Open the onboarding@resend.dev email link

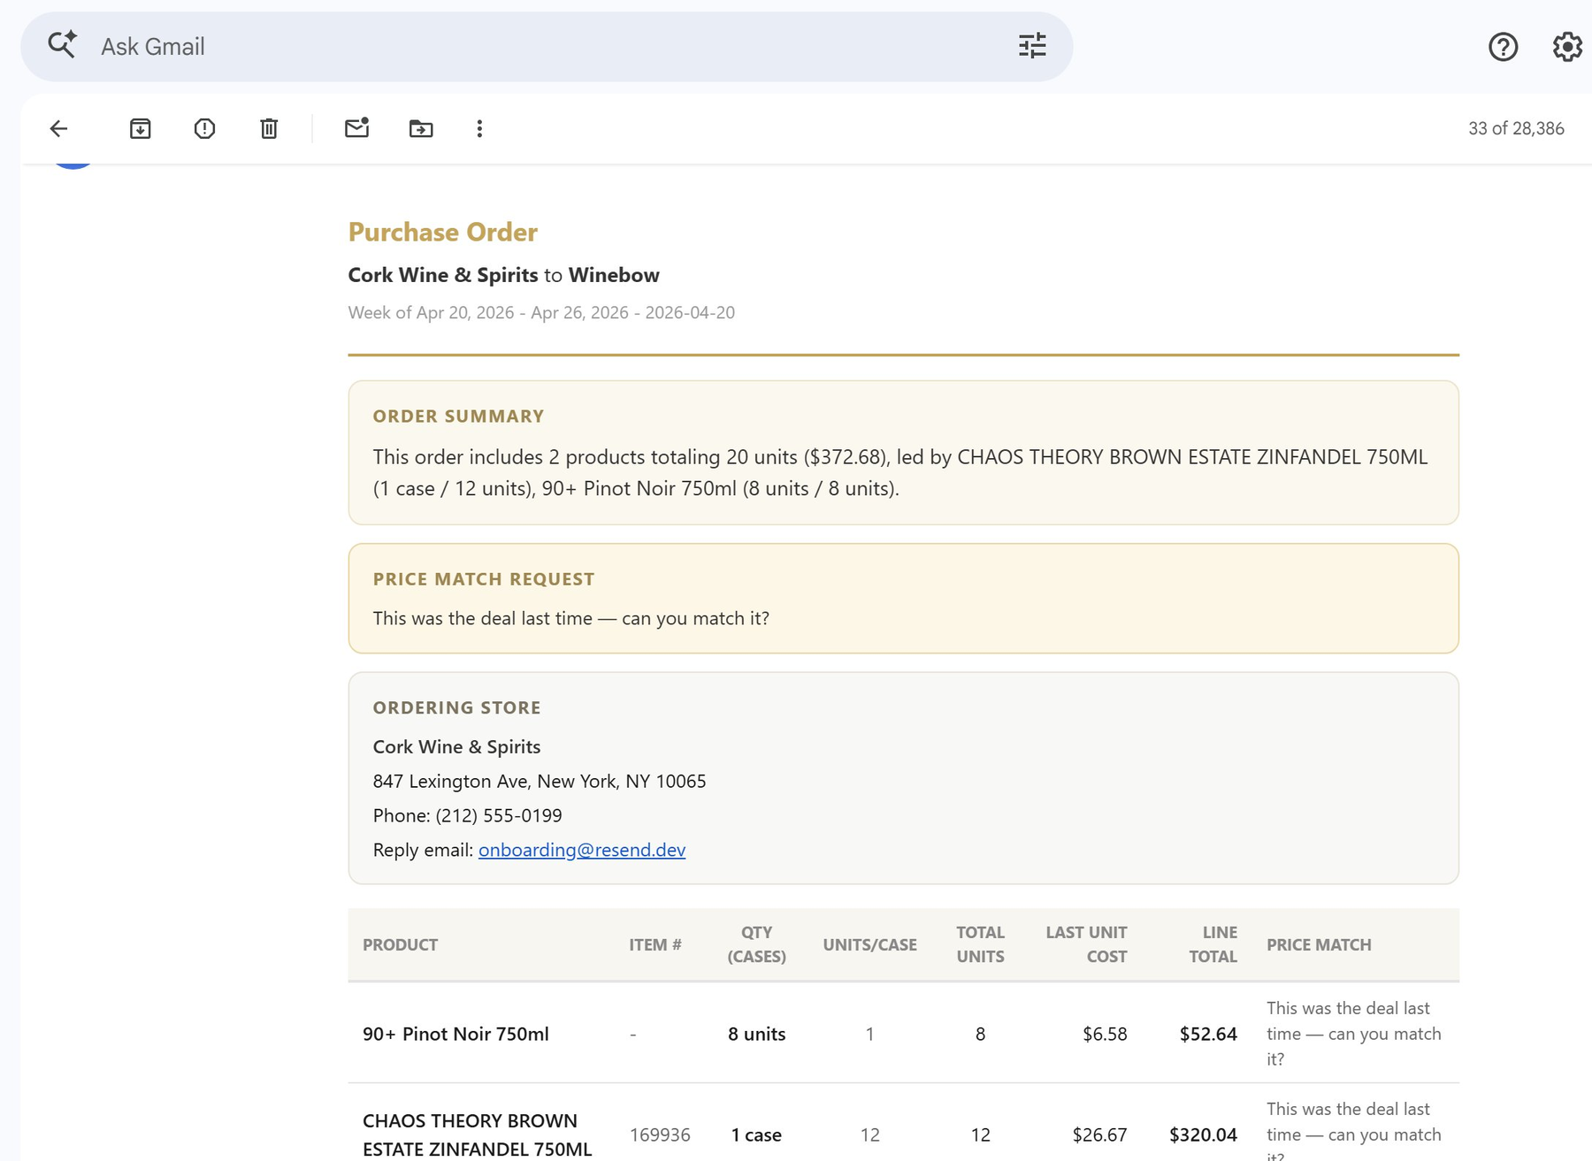(581, 850)
